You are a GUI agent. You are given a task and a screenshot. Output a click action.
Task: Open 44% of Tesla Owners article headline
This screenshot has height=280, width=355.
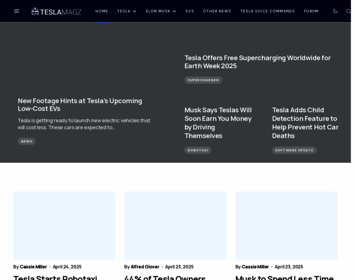[165, 278]
